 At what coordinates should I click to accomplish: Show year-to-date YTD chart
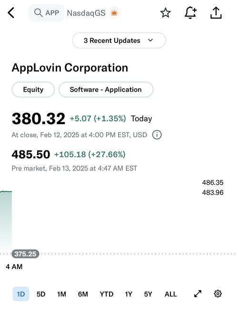pyautogui.click(x=107, y=294)
